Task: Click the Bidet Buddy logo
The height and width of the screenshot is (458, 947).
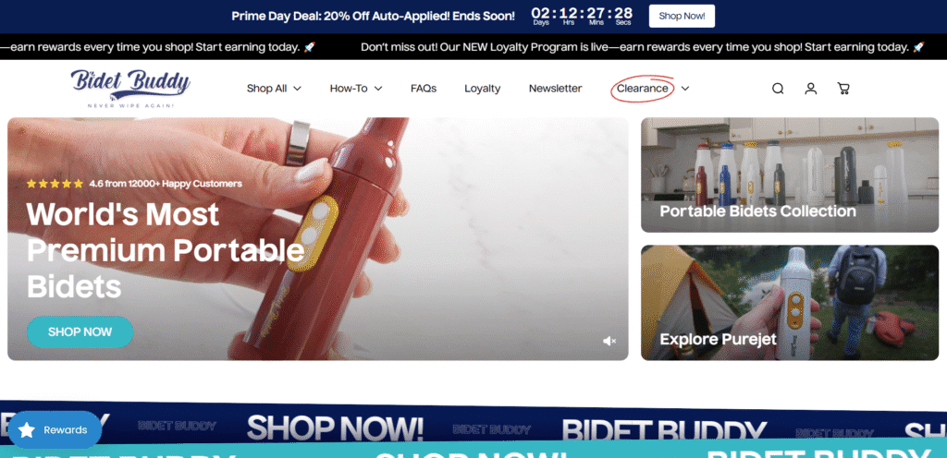Action: [x=130, y=89]
